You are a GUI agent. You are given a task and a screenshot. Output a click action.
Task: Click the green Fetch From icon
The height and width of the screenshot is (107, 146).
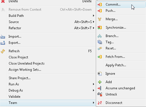(x=100, y=57)
